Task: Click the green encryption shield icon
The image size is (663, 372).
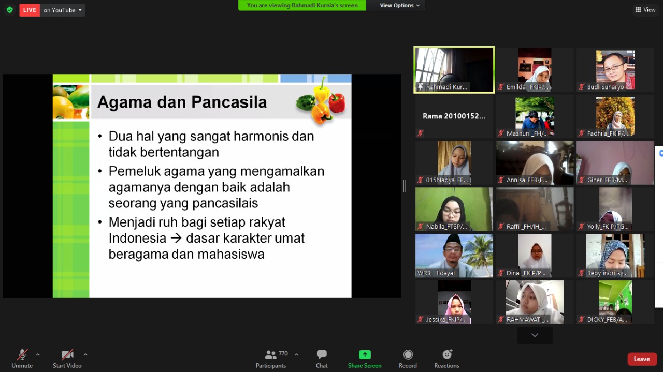Action: [x=9, y=10]
